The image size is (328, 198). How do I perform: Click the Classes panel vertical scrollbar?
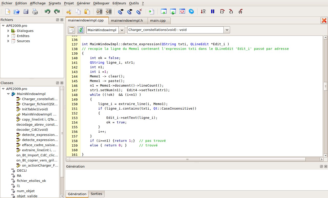coord(62,134)
